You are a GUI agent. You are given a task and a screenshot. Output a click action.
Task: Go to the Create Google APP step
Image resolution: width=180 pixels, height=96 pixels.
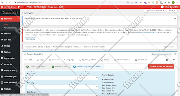click(36, 67)
